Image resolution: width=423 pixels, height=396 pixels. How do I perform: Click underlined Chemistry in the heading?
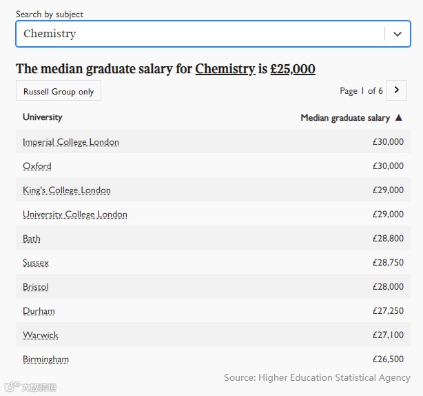tap(225, 69)
